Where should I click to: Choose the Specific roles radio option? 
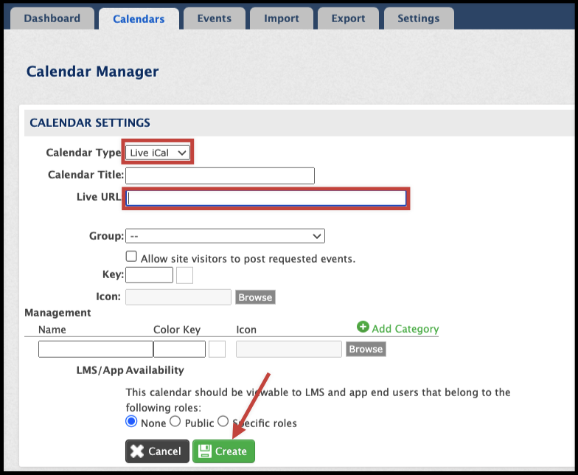(223, 422)
